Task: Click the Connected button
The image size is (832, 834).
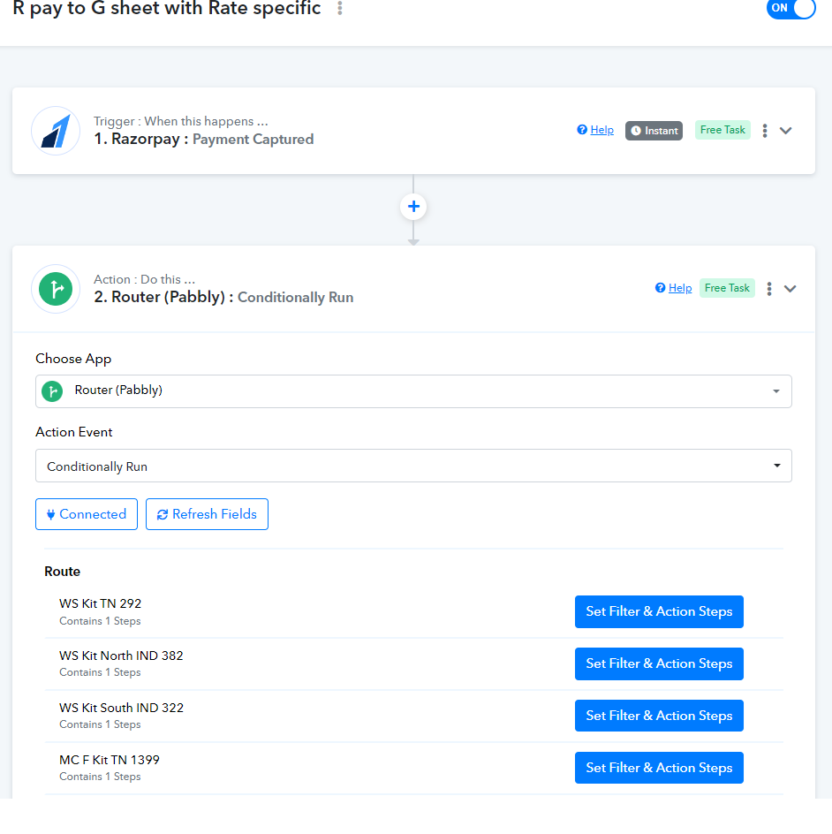Action: (87, 514)
